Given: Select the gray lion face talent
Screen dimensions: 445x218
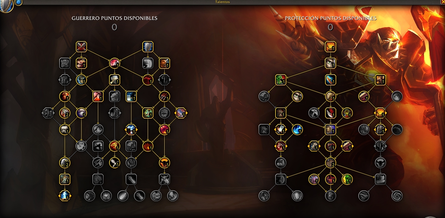Looking at the screenshot, I should pyautogui.click(x=331, y=196).
